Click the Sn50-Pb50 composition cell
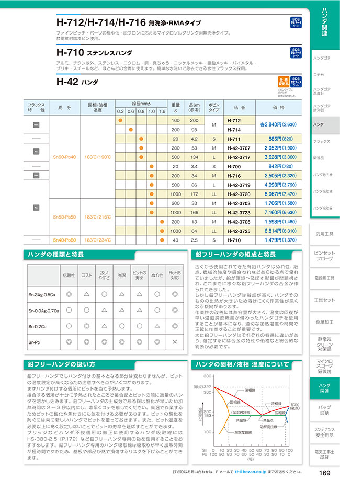This screenshot has height=481, width=340. click(x=65, y=216)
